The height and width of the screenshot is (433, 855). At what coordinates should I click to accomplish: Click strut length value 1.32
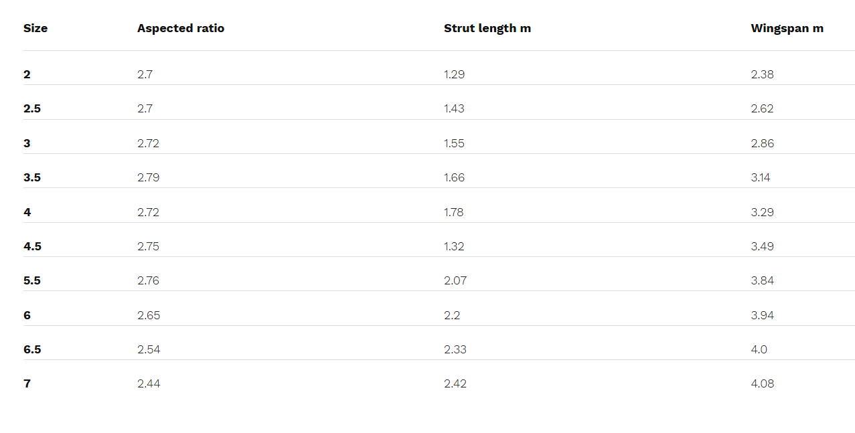(454, 246)
